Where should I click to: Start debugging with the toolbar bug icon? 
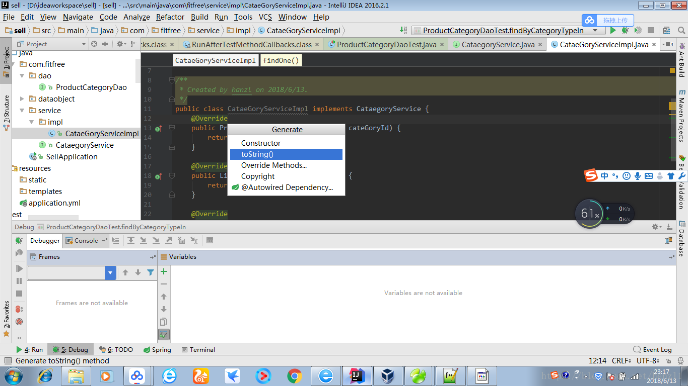click(625, 30)
